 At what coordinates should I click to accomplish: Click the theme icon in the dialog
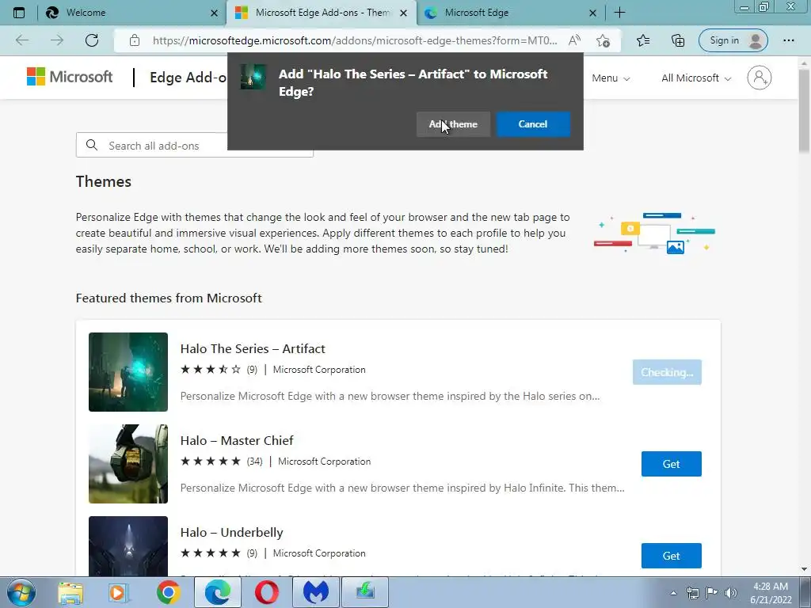click(x=253, y=77)
